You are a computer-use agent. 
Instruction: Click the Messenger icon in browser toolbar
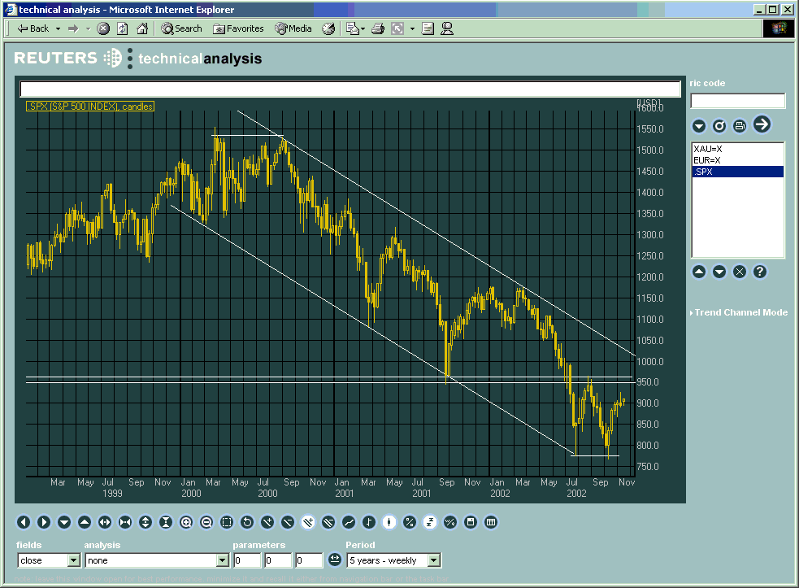[x=447, y=28]
